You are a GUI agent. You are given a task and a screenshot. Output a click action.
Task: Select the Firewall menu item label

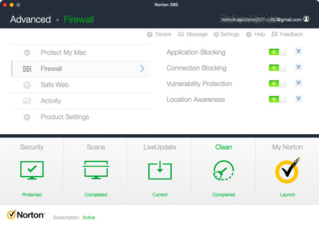point(51,68)
